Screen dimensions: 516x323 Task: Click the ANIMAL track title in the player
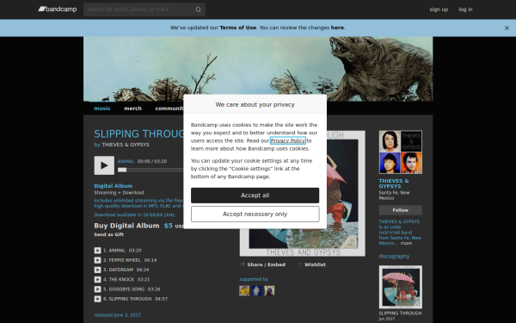pyautogui.click(x=126, y=162)
